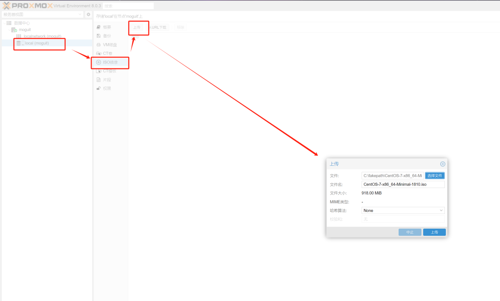Image resolution: width=500 pixels, height=301 pixels.
Task: Open the settings gear beside 服务器视图
Action: (x=88, y=14)
